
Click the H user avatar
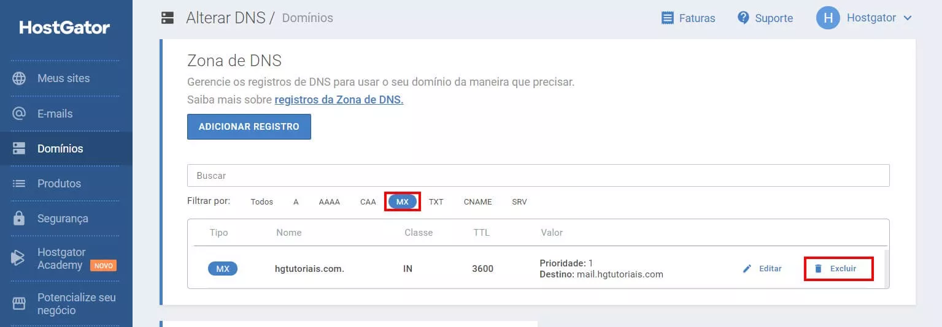click(x=828, y=18)
